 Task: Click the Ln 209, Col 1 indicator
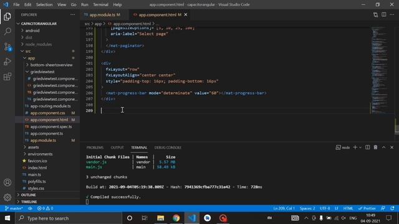pos(284,208)
